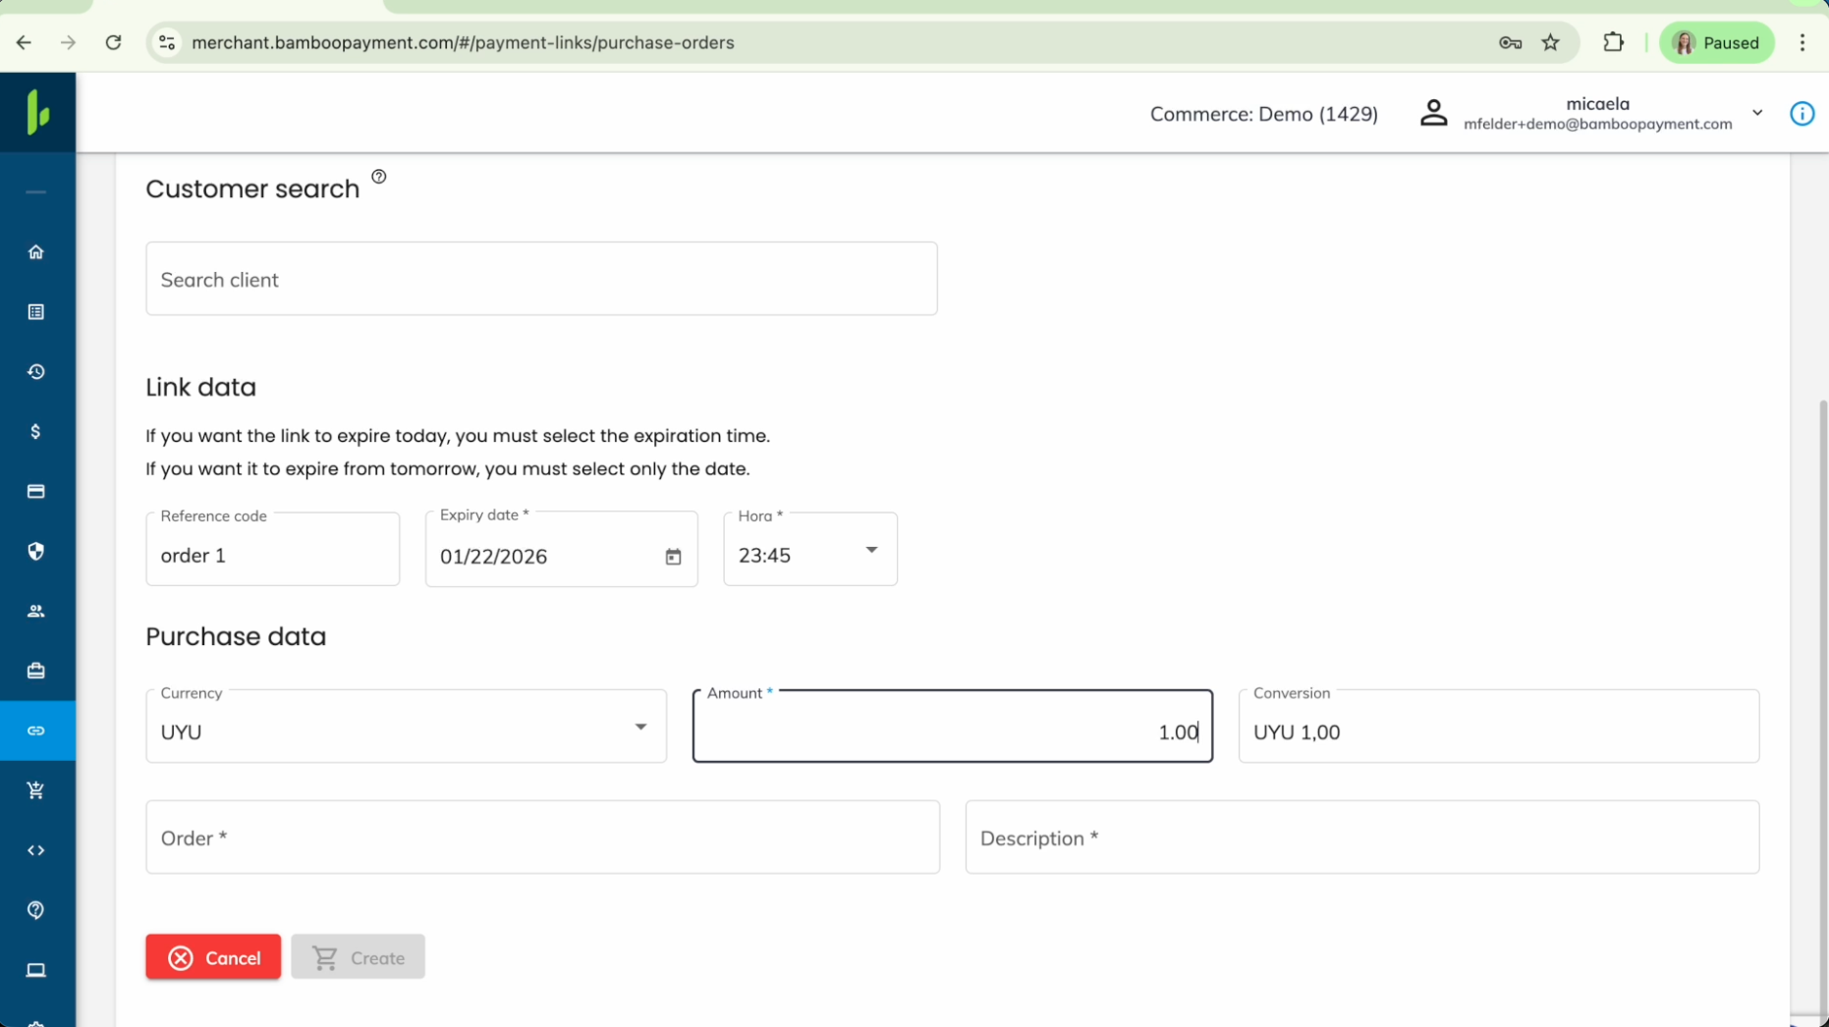
Task: Open the Hora time dropdown
Action: coord(810,549)
